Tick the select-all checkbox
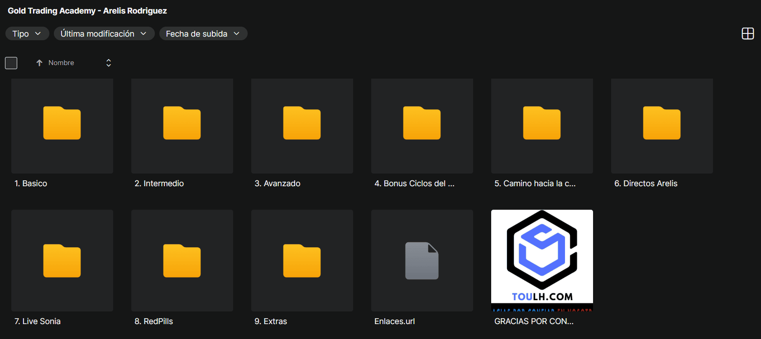Screen dimensions: 761x339 click(x=11, y=63)
